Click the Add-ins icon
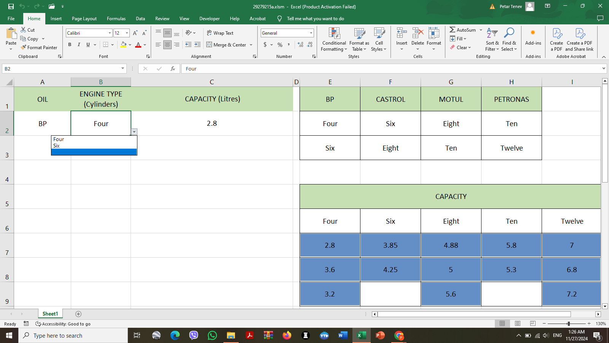 533,33
